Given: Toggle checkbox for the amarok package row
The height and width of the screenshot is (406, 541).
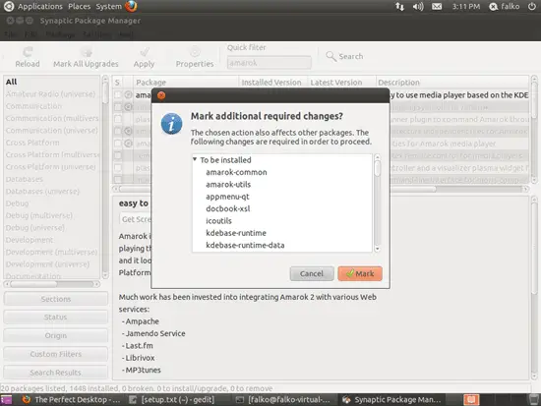Looking at the screenshot, I should 118,94.
